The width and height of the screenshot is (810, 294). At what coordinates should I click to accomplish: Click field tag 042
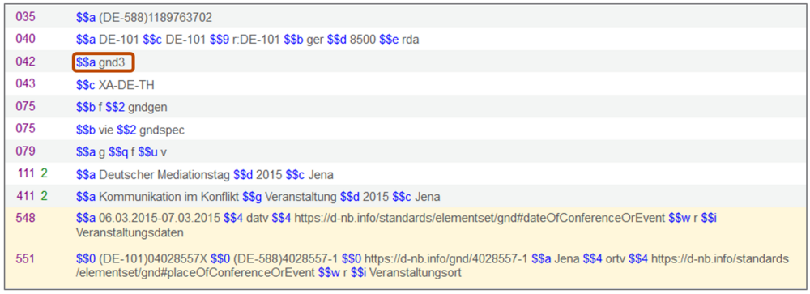coord(25,62)
